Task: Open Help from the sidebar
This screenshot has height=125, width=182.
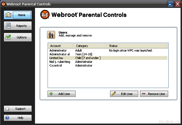Action: tap(18, 118)
